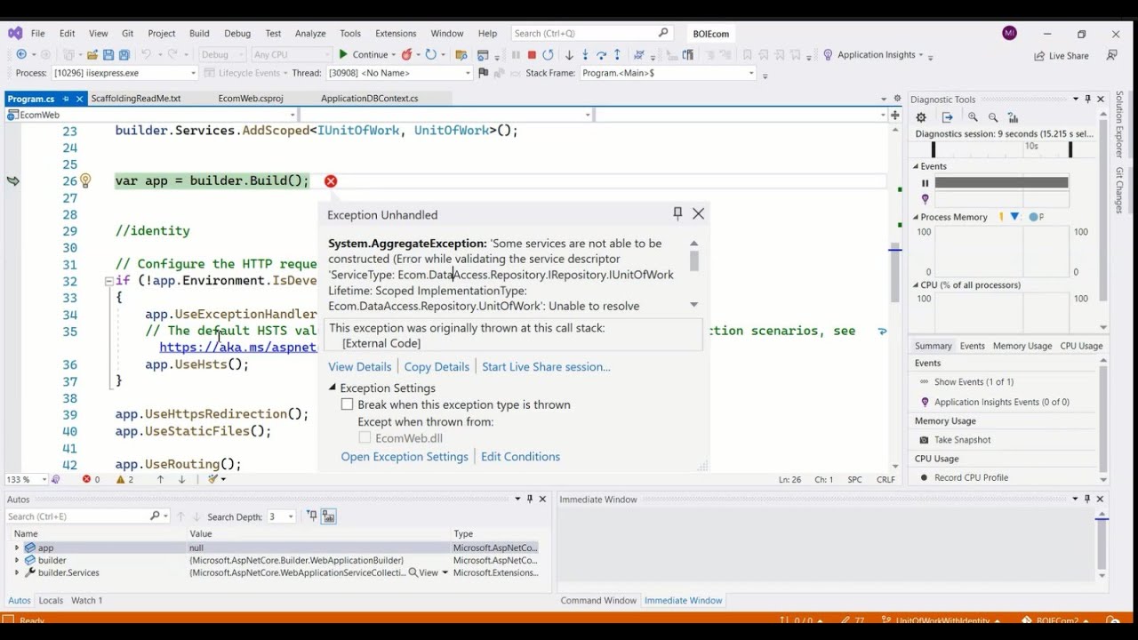Click the Live Share icon
Screen dimensions: 1138x640
pos(1039,55)
